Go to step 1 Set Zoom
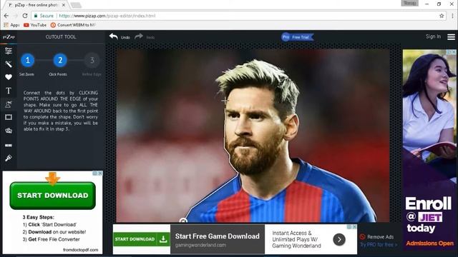The height and width of the screenshot is (257, 458). tap(27, 60)
